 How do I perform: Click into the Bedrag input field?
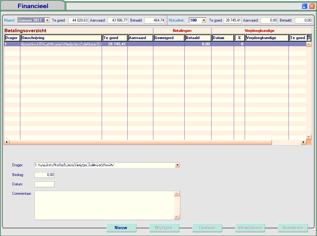[44, 175]
